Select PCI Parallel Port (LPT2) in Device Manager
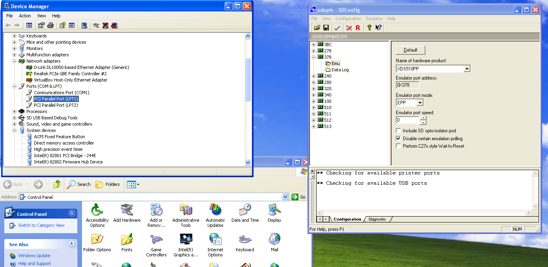 [x=56, y=105]
